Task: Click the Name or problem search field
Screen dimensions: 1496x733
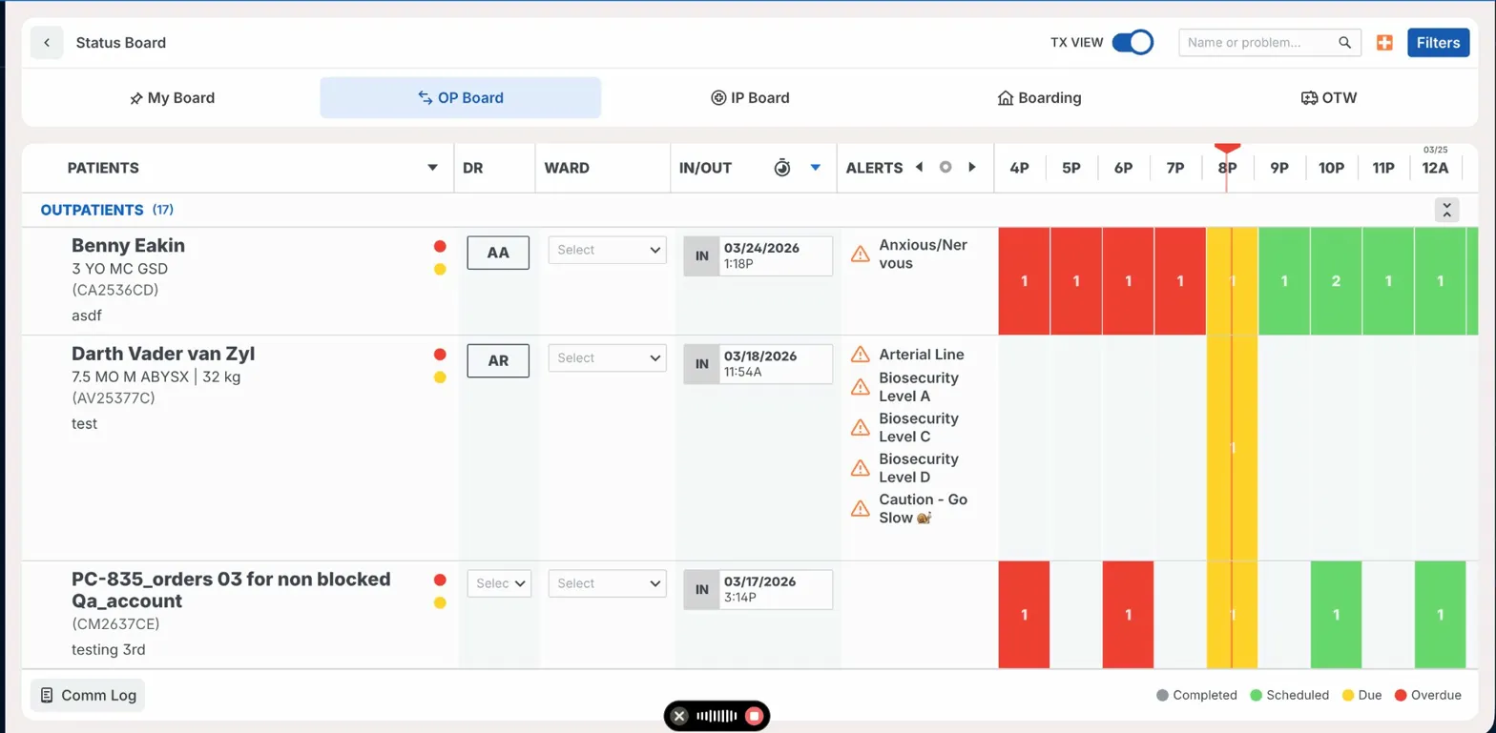Action: pyautogui.click(x=1259, y=43)
